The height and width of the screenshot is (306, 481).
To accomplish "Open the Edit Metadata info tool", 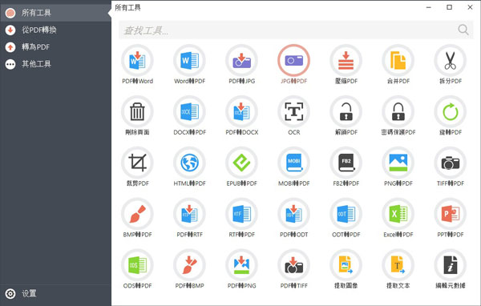I will (x=450, y=265).
